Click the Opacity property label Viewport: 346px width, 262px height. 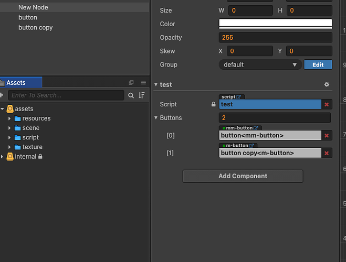click(x=171, y=38)
